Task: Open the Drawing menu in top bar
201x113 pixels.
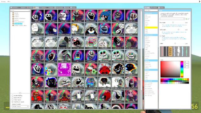Action: tap(3, 2)
